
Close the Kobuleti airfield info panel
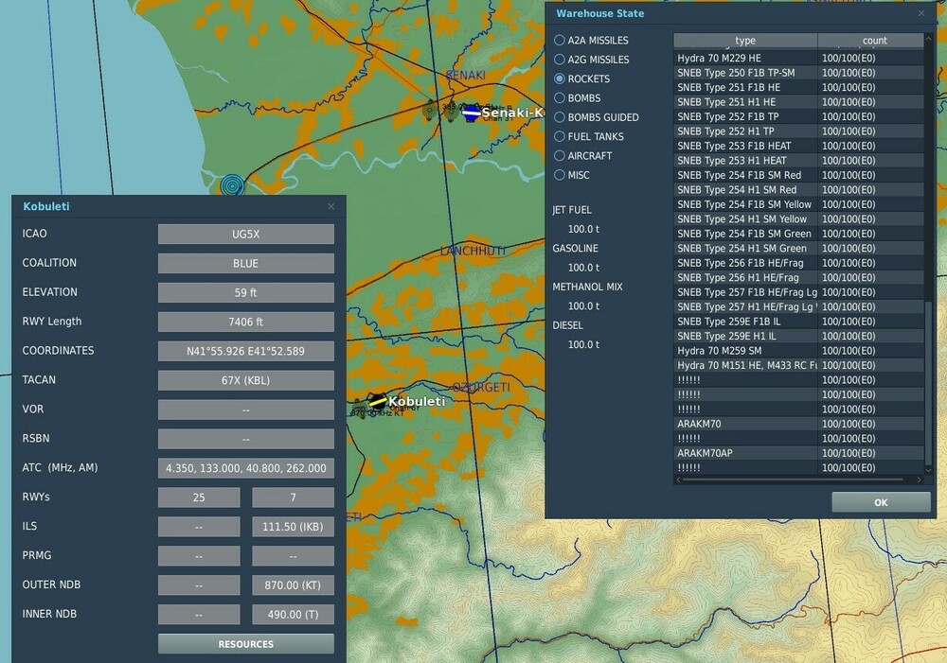pyautogui.click(x=331, y=206)
